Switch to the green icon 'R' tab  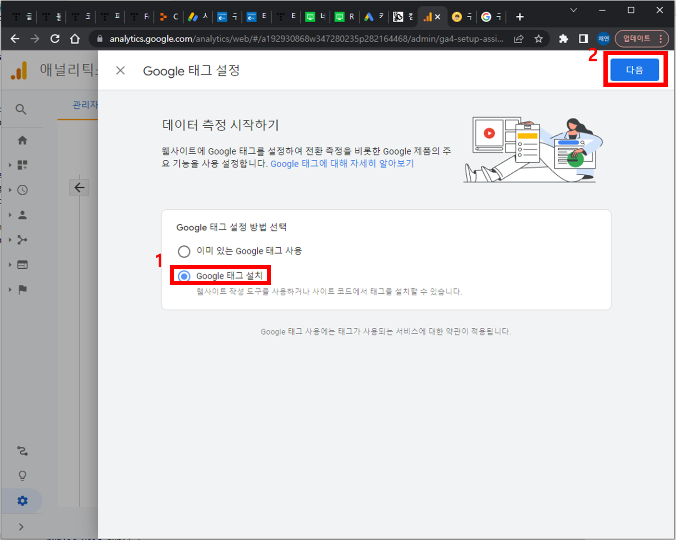[344, 17]
